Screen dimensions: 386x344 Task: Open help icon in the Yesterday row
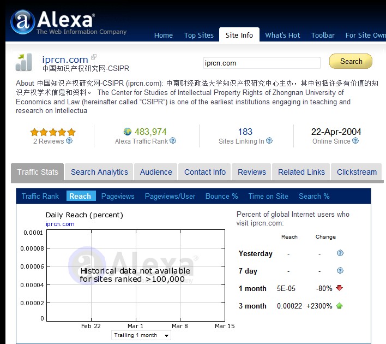pos(340,253)
